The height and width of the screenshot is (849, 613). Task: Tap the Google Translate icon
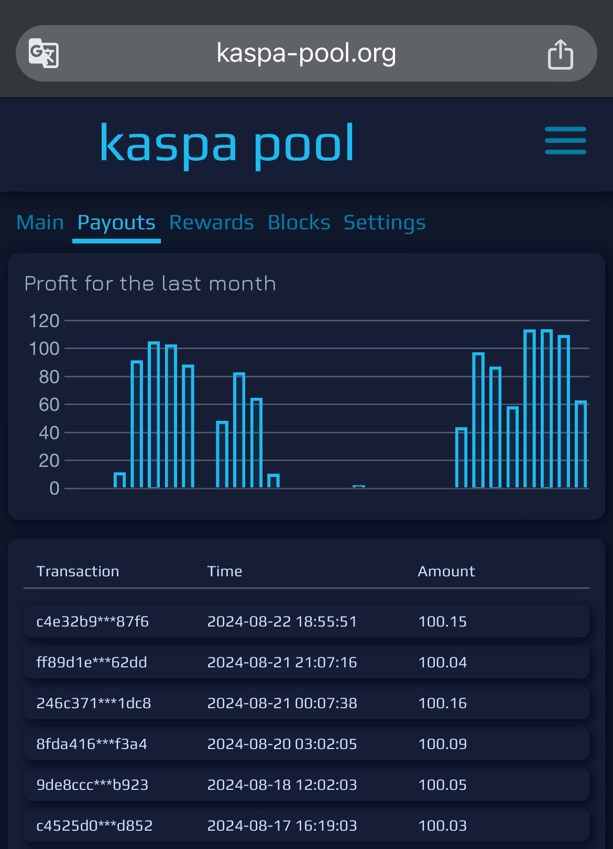coord(43,53)
